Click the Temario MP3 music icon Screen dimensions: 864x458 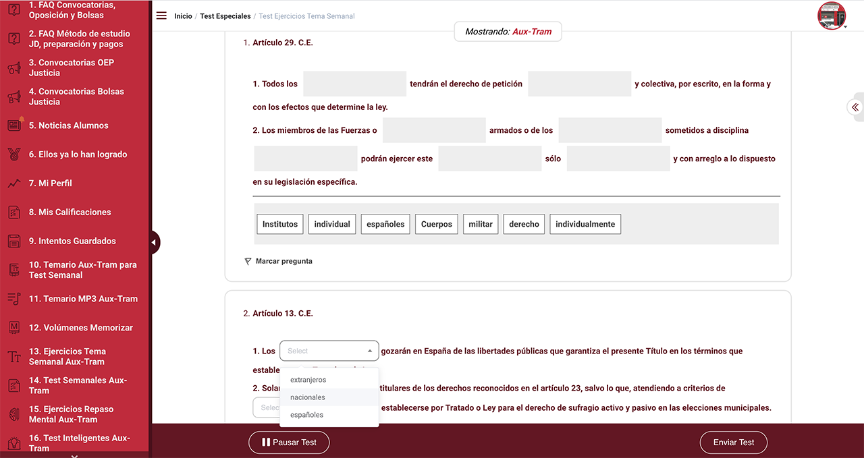[x=14, y=299]
